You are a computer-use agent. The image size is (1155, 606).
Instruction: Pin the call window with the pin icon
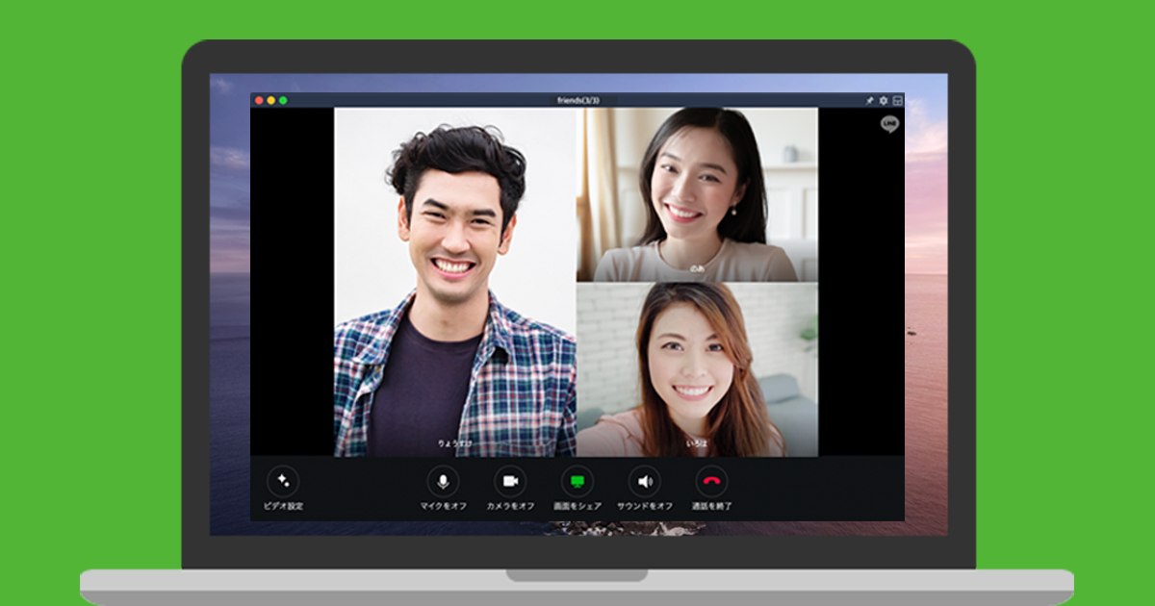(869, 100)
